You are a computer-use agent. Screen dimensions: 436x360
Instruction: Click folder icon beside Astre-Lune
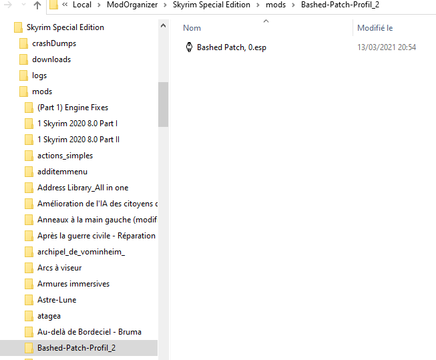[x=29, y=300]
